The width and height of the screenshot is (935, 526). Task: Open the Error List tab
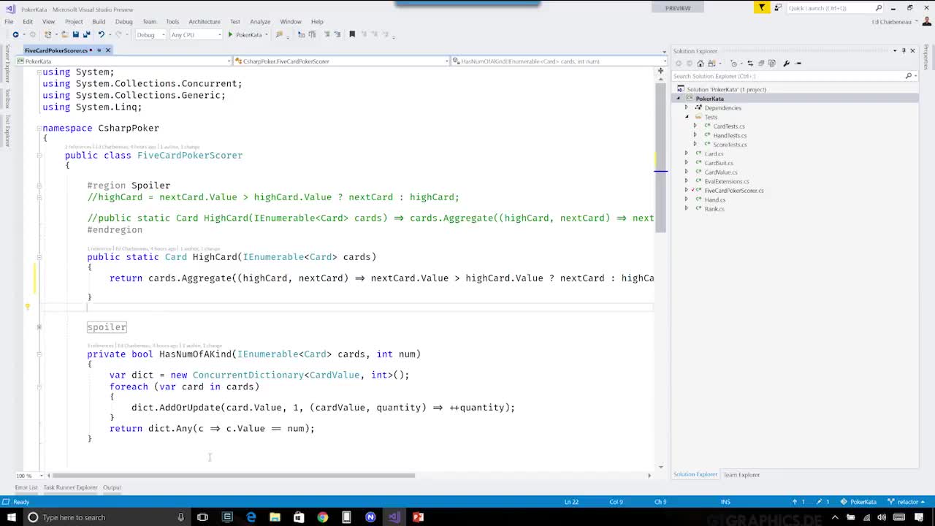pos(26,487)
